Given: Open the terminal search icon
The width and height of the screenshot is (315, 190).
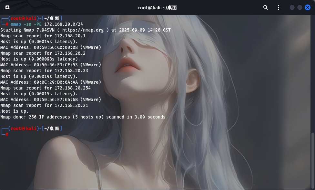Looking at the screenshot, I should coord(266,7).
